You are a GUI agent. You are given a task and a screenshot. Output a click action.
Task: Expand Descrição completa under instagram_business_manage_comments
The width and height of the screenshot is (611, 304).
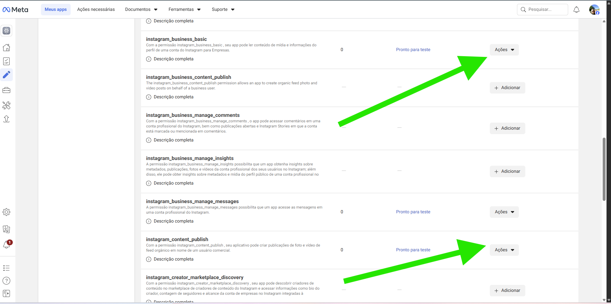point(173,140)
